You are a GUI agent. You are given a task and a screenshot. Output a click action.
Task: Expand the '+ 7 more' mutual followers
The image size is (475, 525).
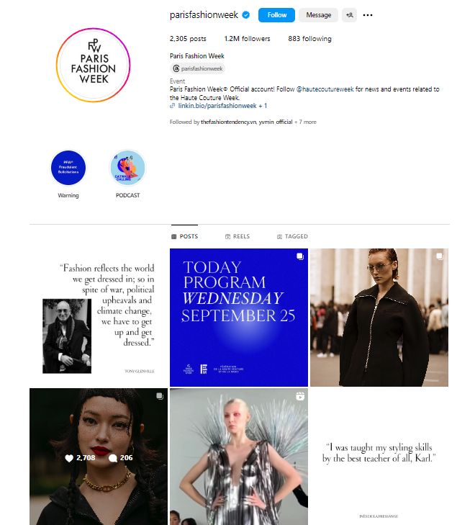(x=305, y=122)
